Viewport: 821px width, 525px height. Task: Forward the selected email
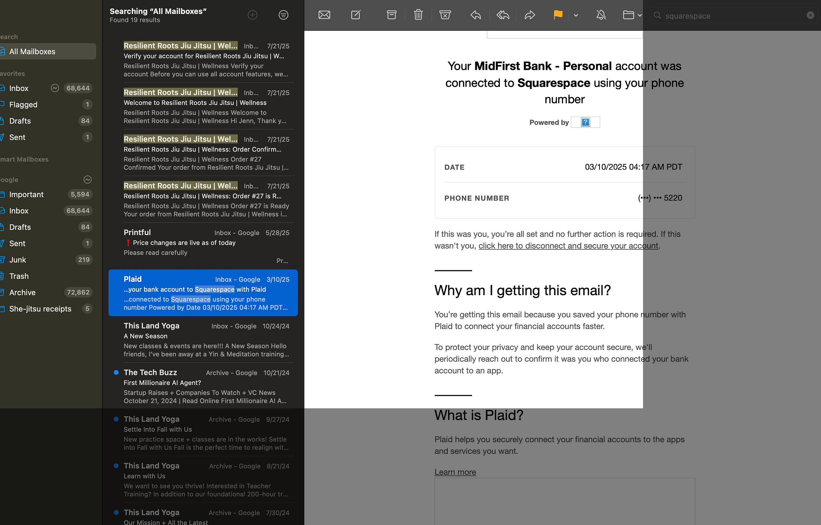point(530,15)
